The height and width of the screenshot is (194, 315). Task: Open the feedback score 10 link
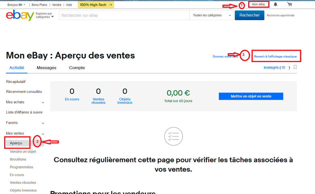(283, 67)
